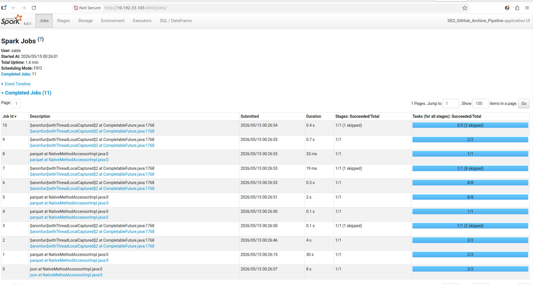Sort by Submitted column header
The image size is (533, 285).
coord(250,116)
